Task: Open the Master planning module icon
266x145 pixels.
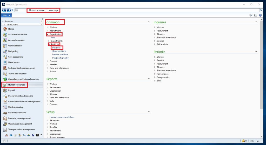Action: point(5,107)
